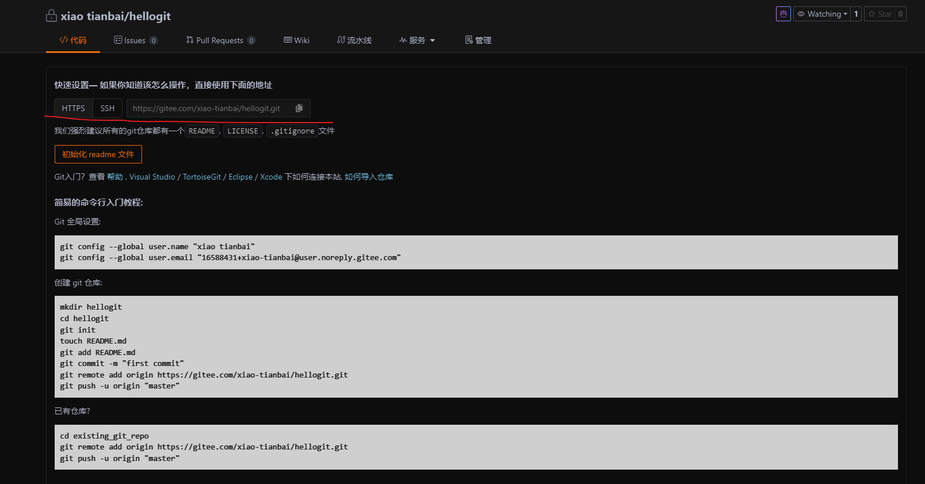Click the 'cd hellogit' command line
The image size is (925, 484).
(x=84, y=319)
